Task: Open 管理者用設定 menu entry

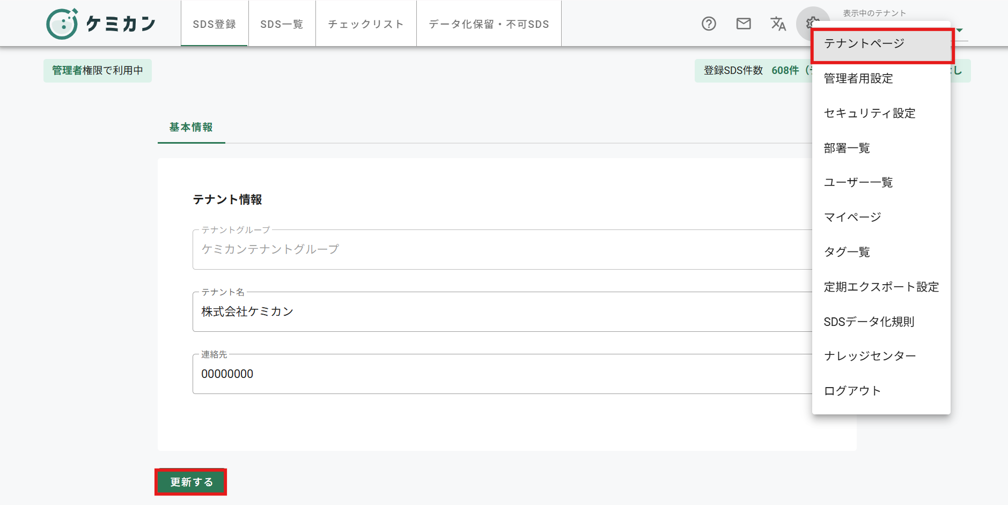Action: click(881, 78)
